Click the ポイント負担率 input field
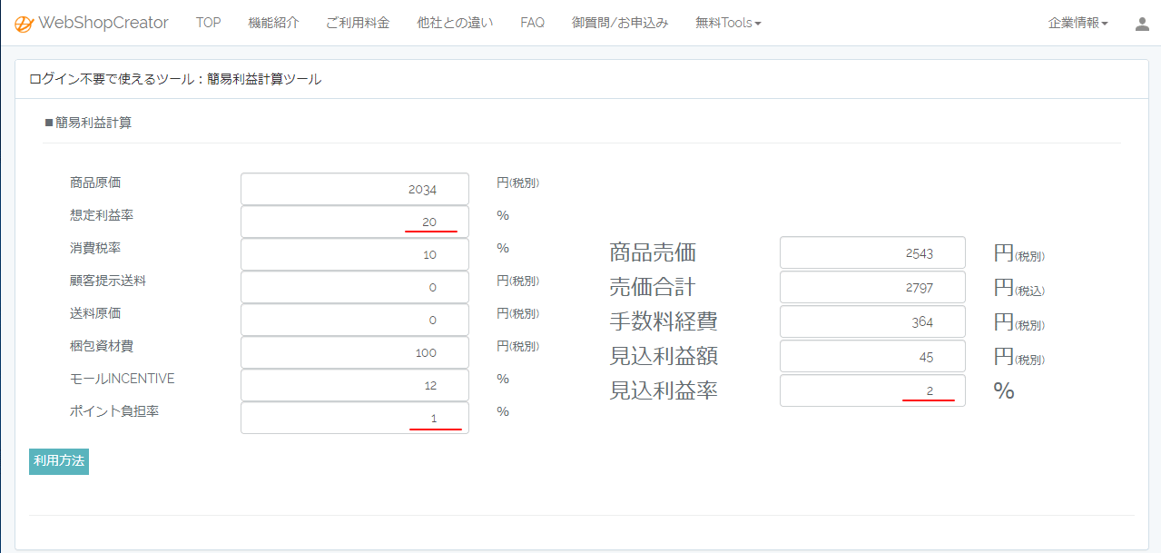Image resolution: width=1161 pixels, height=553 pixels. click(355, 418)
